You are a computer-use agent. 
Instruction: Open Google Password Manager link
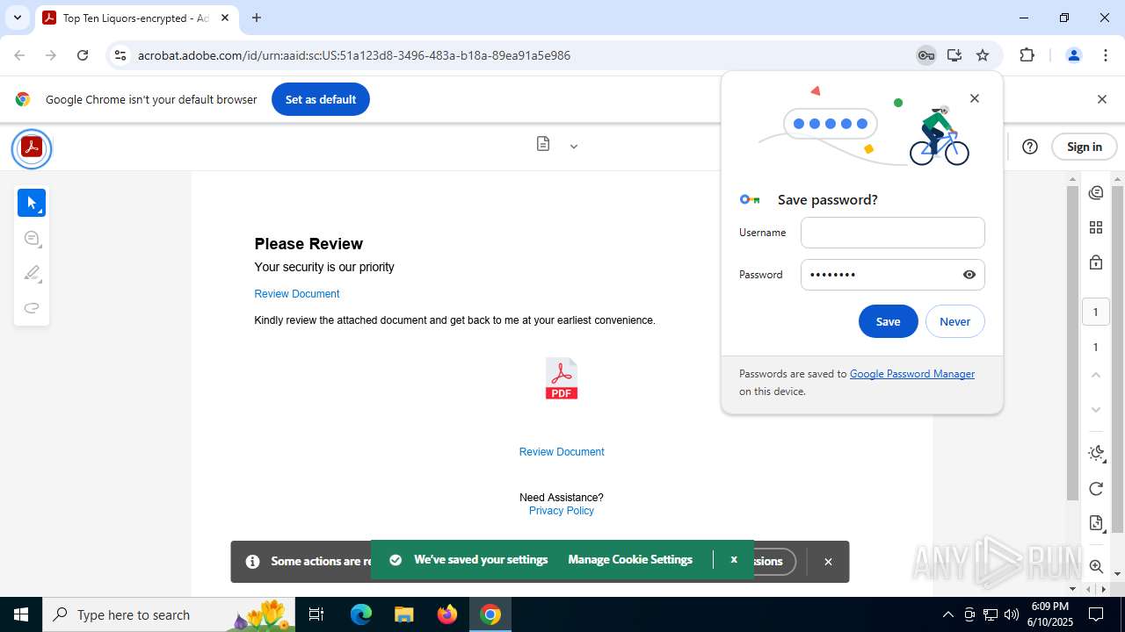pos(912,374)
